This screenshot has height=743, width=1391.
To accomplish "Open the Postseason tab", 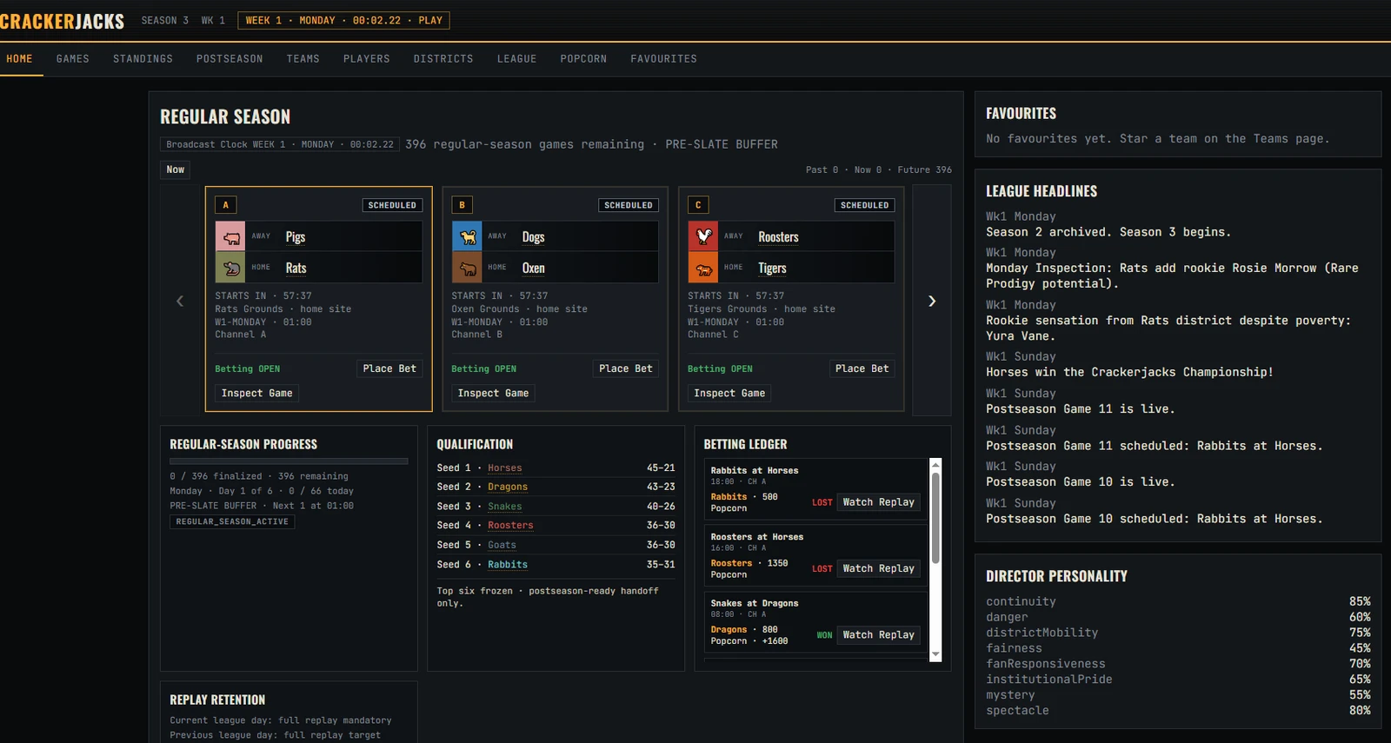I will [x=230, y=59].
